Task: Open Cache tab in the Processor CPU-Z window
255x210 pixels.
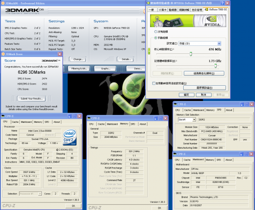Action: tap(15, 122)
